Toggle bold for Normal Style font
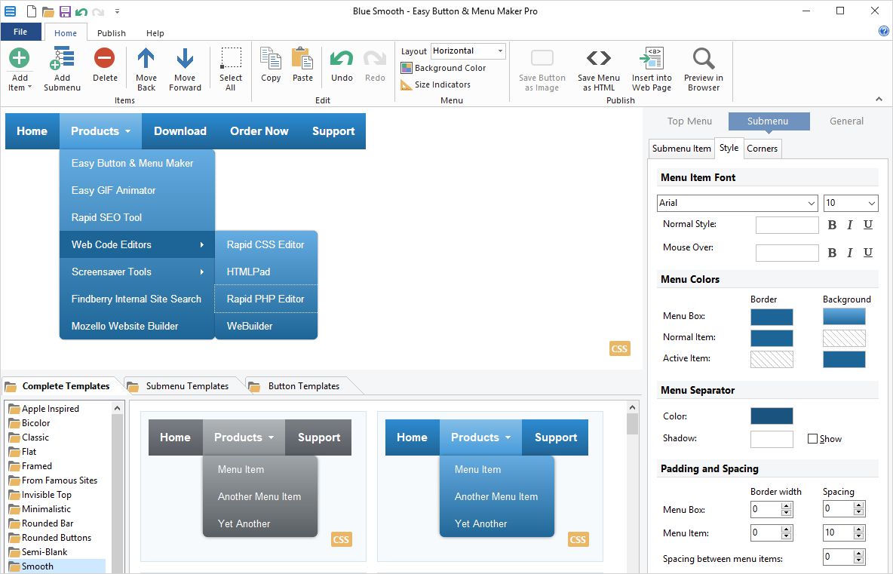Viewport: 893px width, 574px height. (832, 225)
